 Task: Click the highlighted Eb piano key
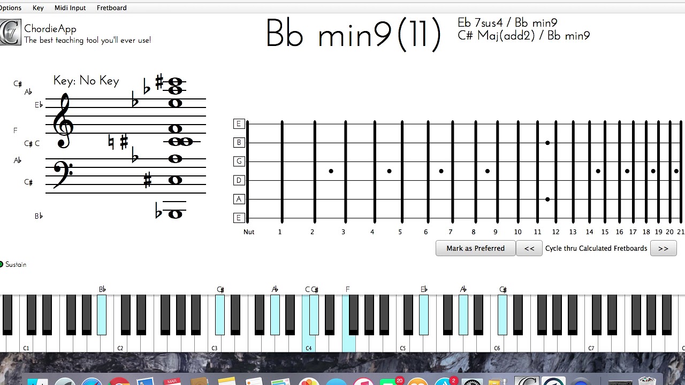click(424, 314)
